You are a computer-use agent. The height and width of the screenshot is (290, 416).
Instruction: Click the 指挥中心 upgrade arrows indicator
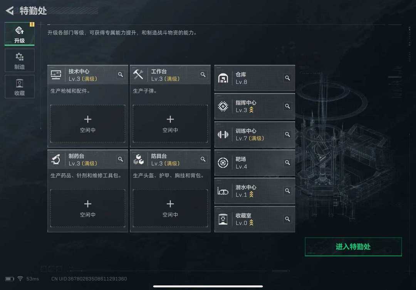[x=251, y=110]
